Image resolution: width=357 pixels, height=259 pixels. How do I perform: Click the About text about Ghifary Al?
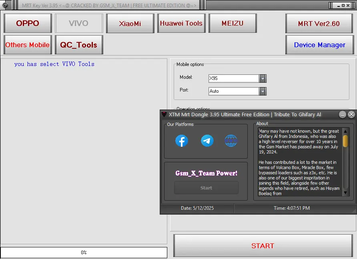(300, 162)
